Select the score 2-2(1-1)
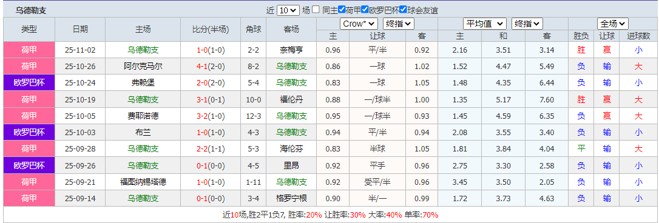This screenshot has height=223, width=659. tap(211, 148)
